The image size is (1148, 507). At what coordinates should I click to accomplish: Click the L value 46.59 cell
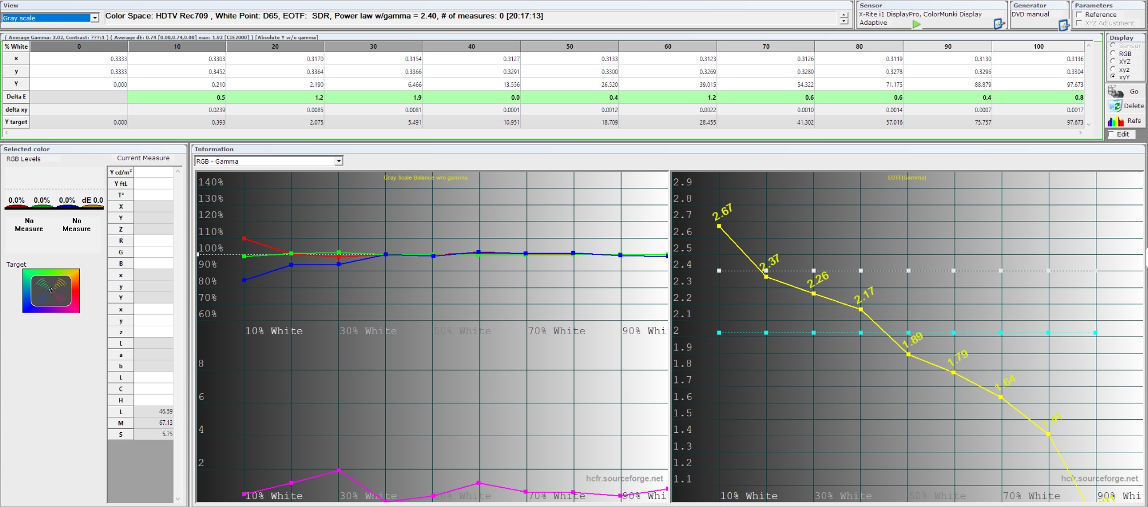(154, 411)
